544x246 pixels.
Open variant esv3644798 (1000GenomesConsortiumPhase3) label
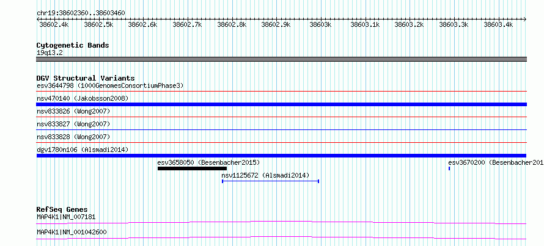pyautogui.click(x=110, y=85)
